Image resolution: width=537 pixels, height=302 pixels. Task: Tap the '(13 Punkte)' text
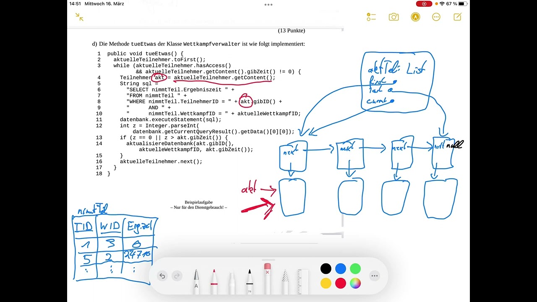(x=292, y=31)
